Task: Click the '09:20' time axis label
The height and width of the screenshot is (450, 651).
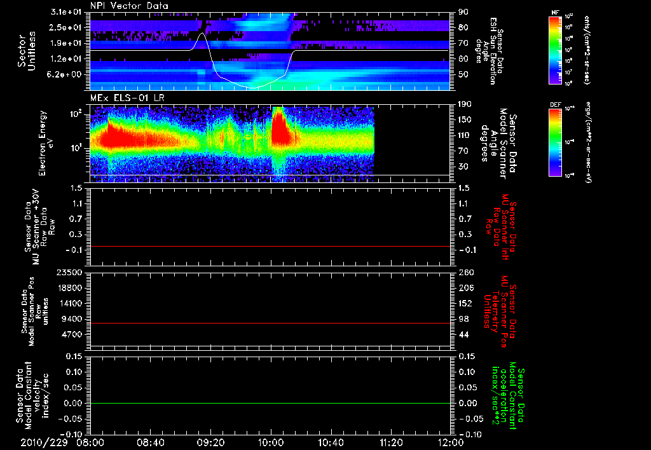Action: click(x=210, y=442)
